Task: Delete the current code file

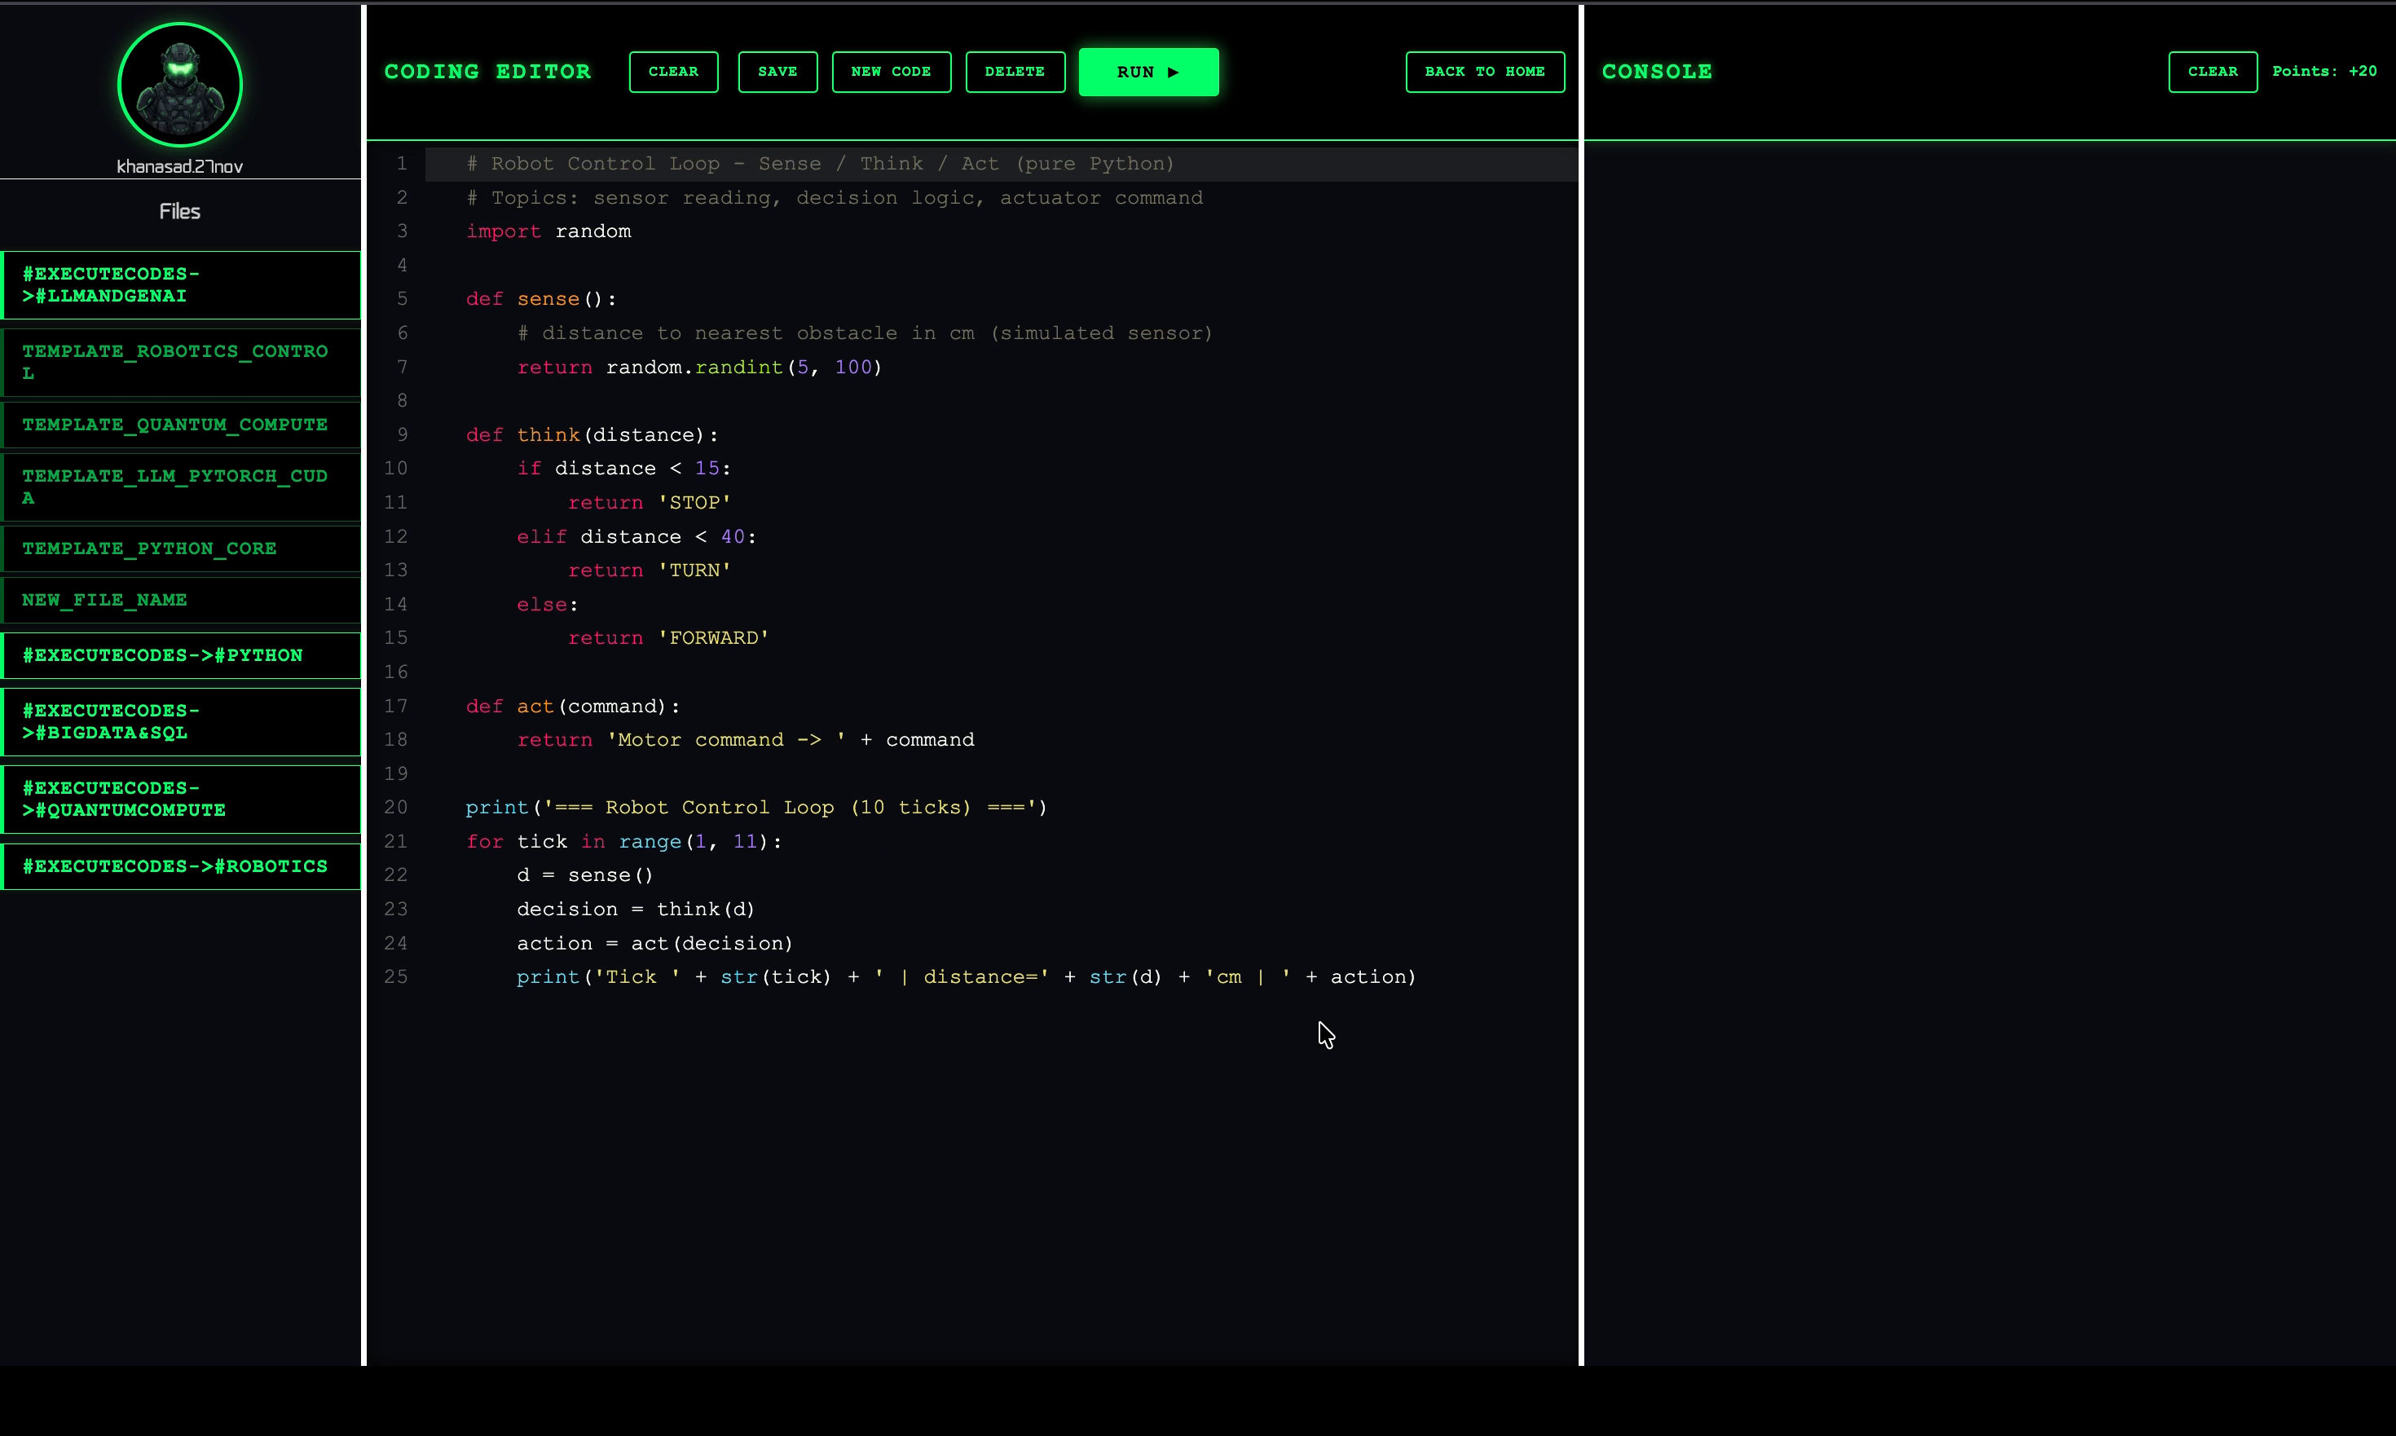Action: pyautogui.click(x=1014, y=72)
